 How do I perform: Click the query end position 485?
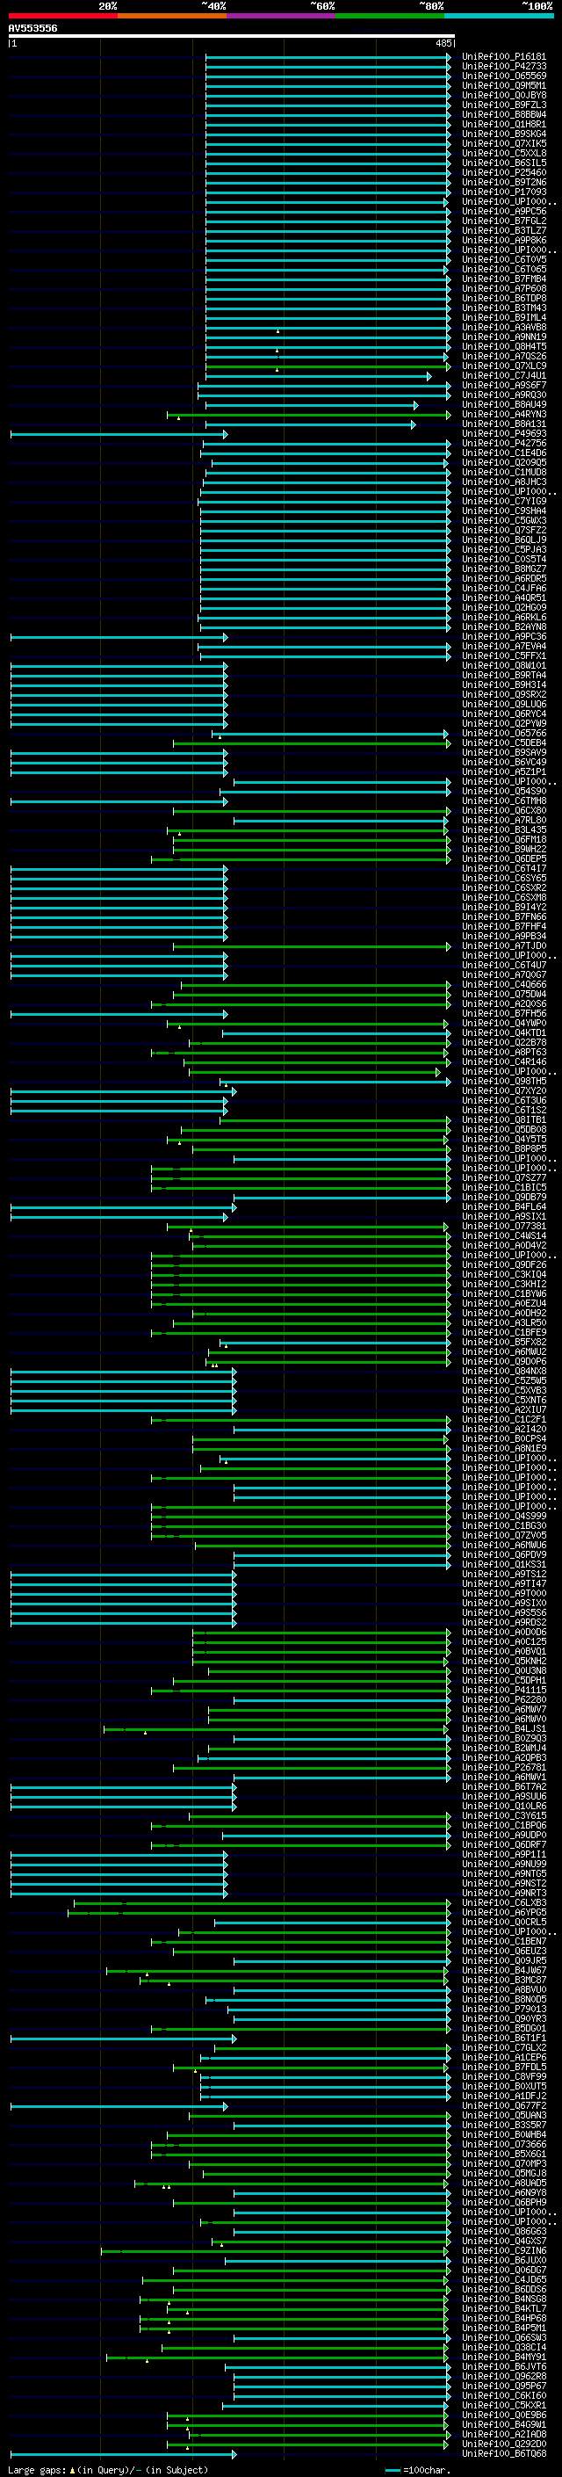tap(443, 43)
